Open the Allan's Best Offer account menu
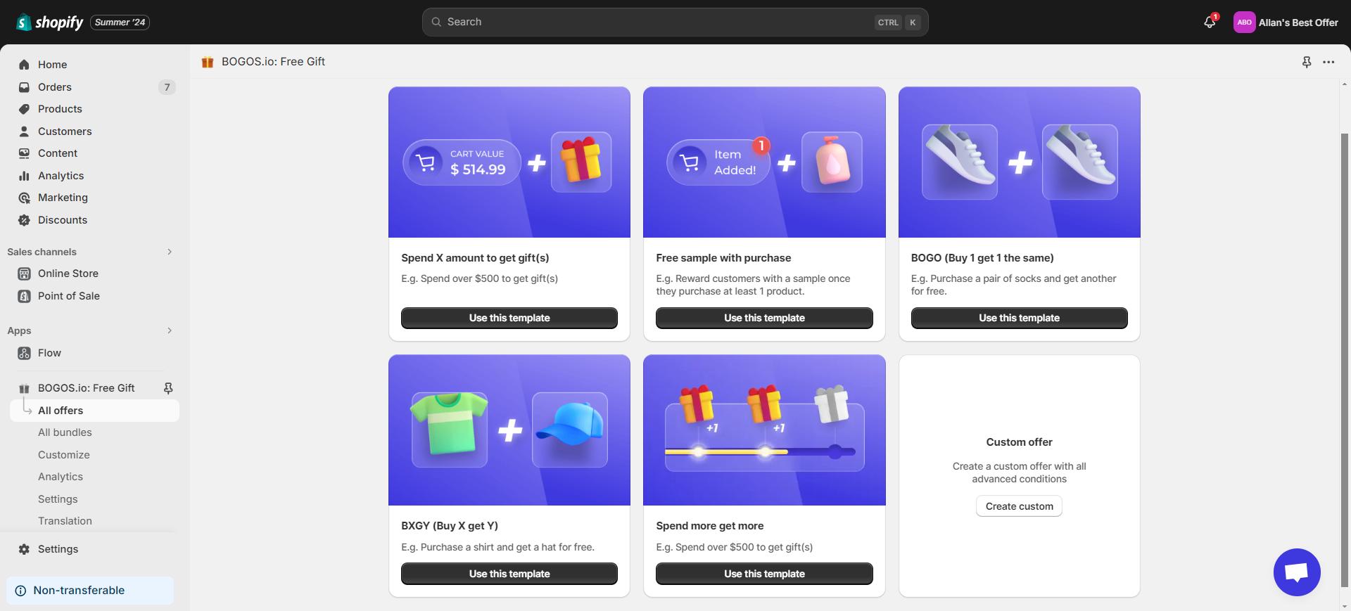This screenshot has width=1351, height=611. click(1298, 22)
